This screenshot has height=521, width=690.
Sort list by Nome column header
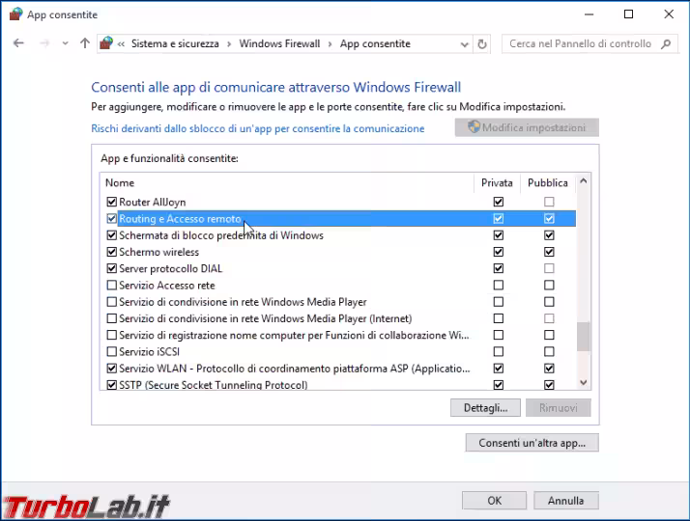pos(120,182)
